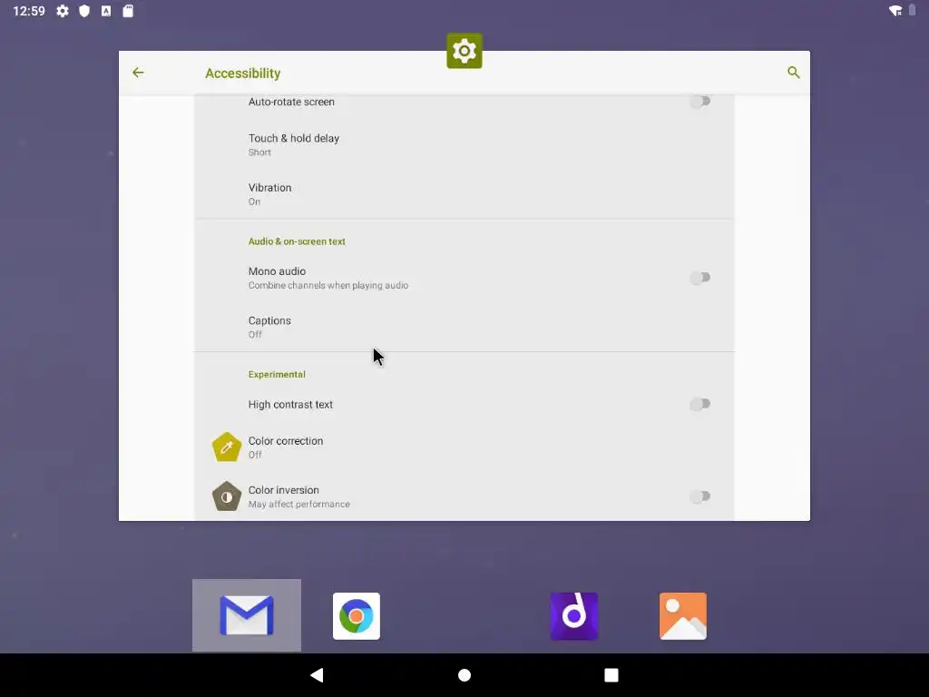Launch the Chrome browser from dock
The height and width of the screenshot is (697, 929).
356,616
